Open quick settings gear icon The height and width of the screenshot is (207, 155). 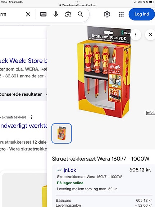point(107,14)
